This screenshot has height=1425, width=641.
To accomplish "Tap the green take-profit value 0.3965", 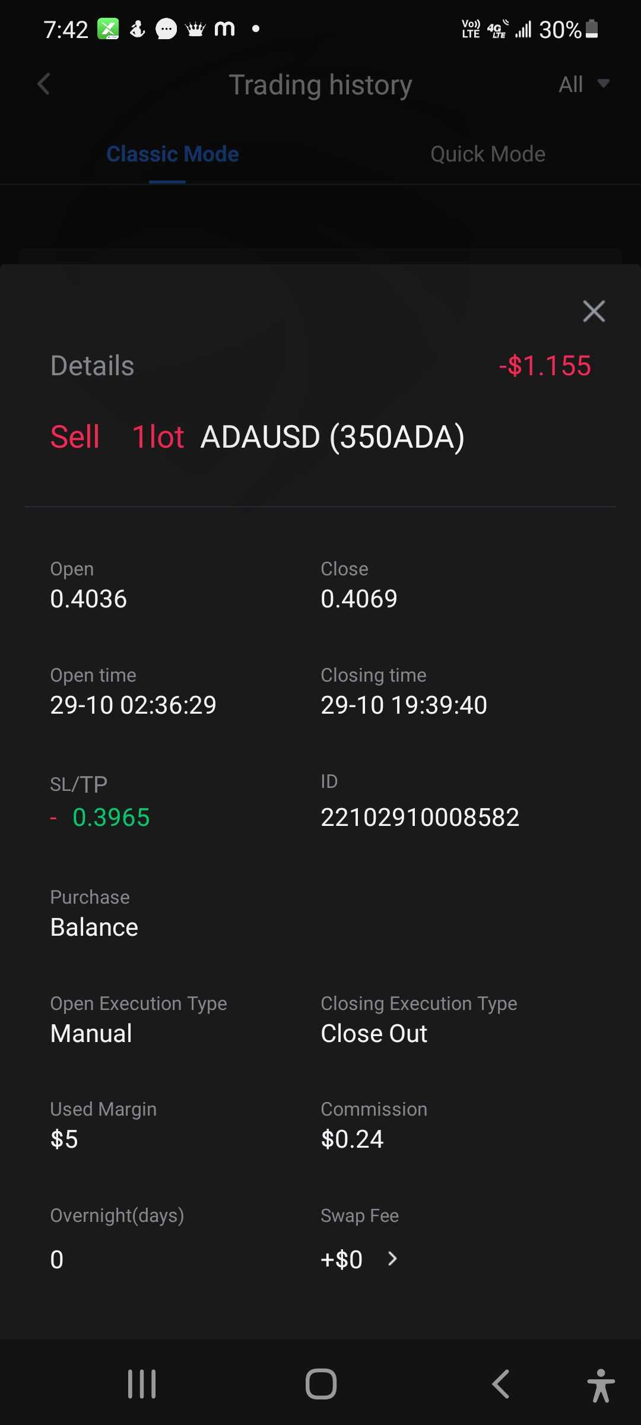I will tap(111, 818).
